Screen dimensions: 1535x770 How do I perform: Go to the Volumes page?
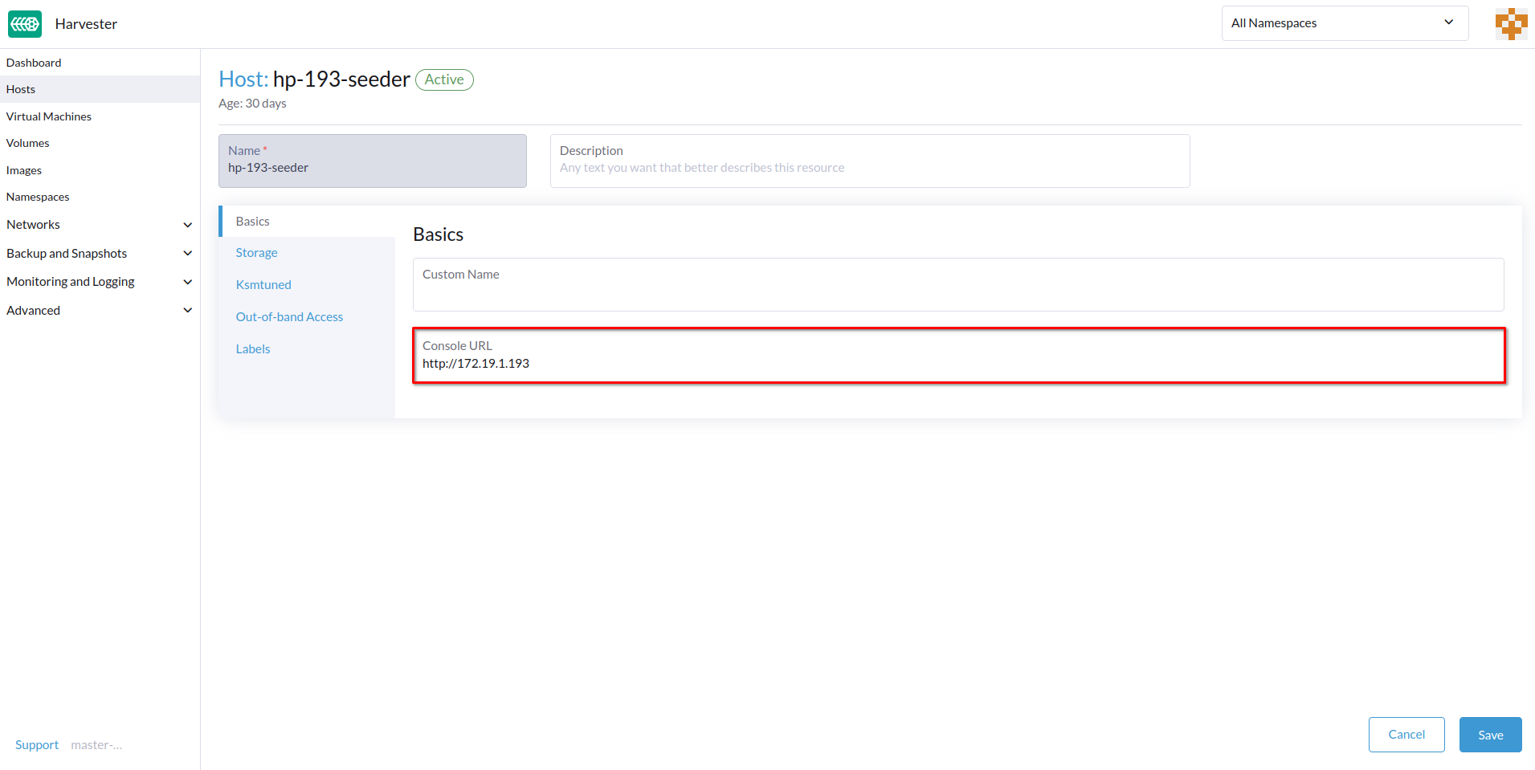click(x=27, y=142)
